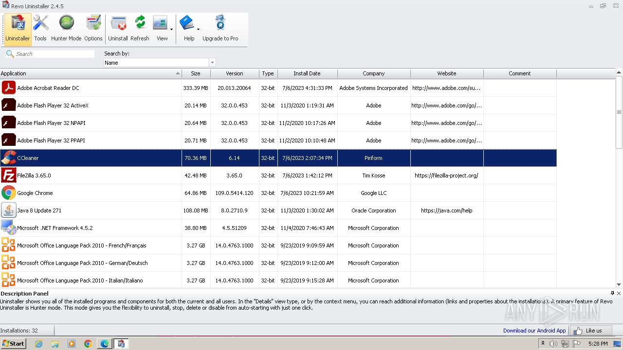623x350 pixels.
Task: Select the Adobe Flash Player 32 ActiveX icon
Action: [x=9, y=105]
